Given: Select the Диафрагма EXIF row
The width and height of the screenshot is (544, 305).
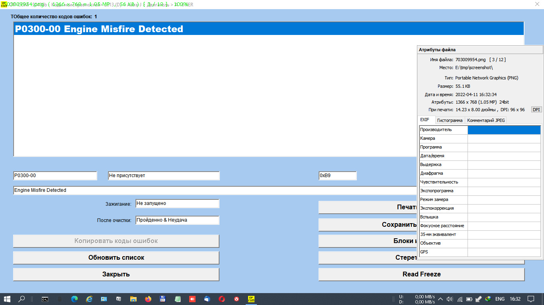Looking at the screenshot, I should [x=480, y=174].
